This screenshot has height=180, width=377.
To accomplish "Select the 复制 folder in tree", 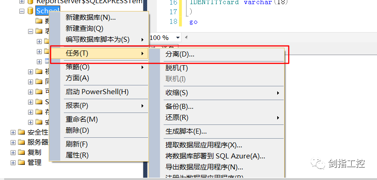I will (x=34, y=152).
